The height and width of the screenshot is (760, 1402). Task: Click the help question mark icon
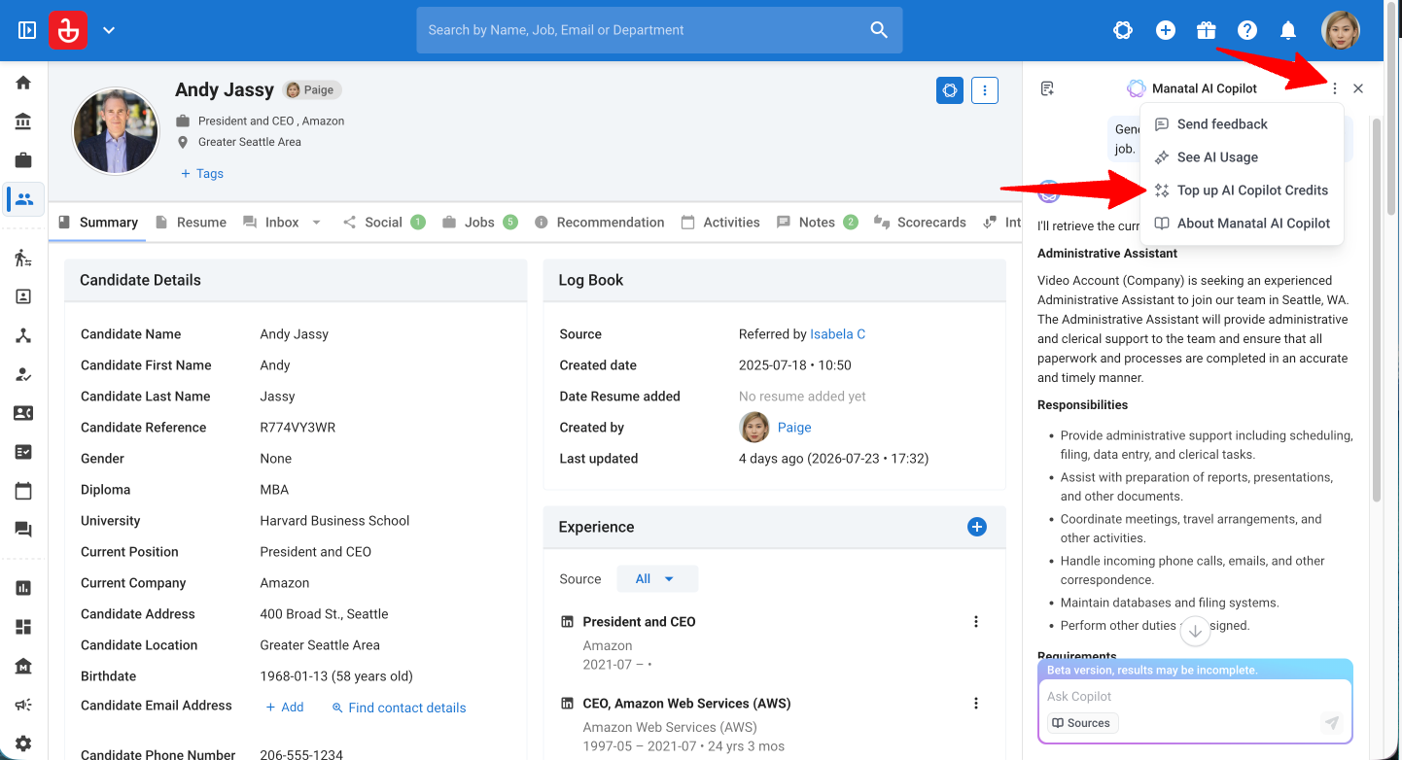[1247, 30]
